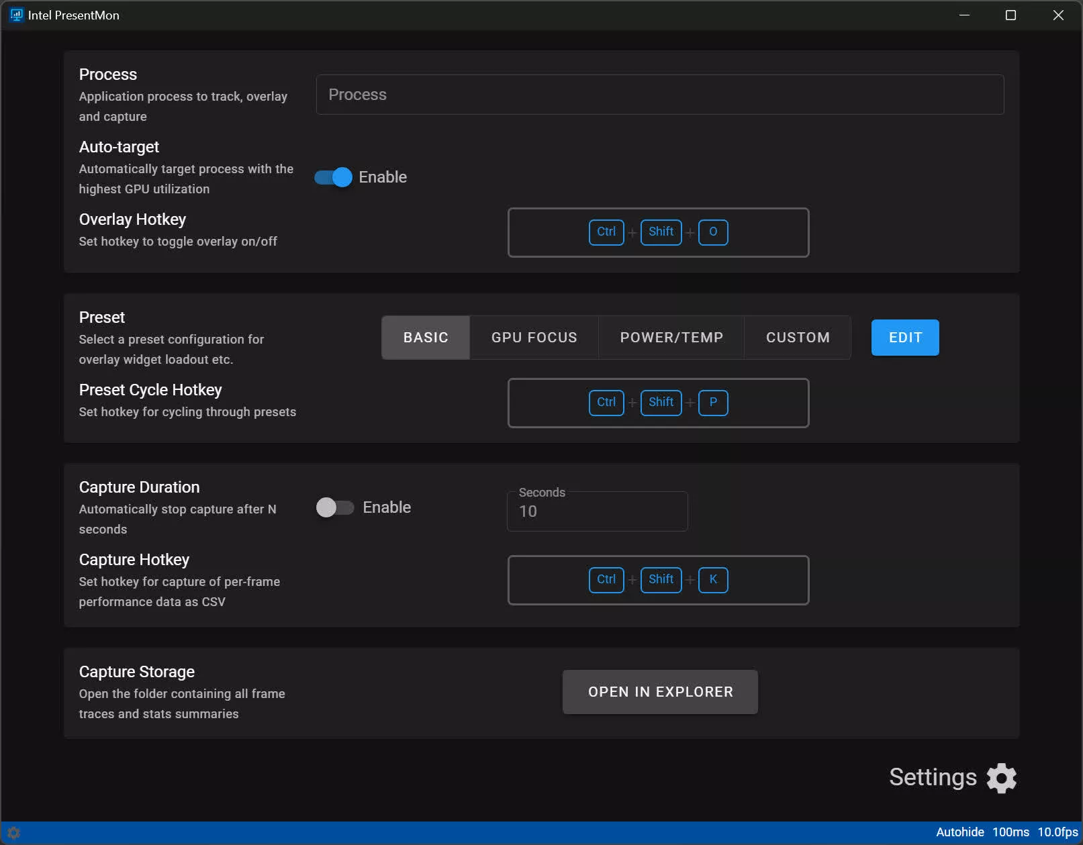Click the Preset Cycle Hotkey box

tap(659, 403)
